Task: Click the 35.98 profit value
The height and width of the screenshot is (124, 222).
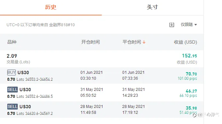Action: pyautogui.click(x=191, y=108)
